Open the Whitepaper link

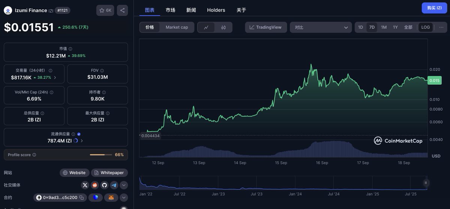(109, 173)
